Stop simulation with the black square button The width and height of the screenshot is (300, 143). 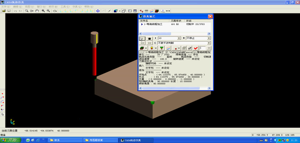click(x=149, y=39)
